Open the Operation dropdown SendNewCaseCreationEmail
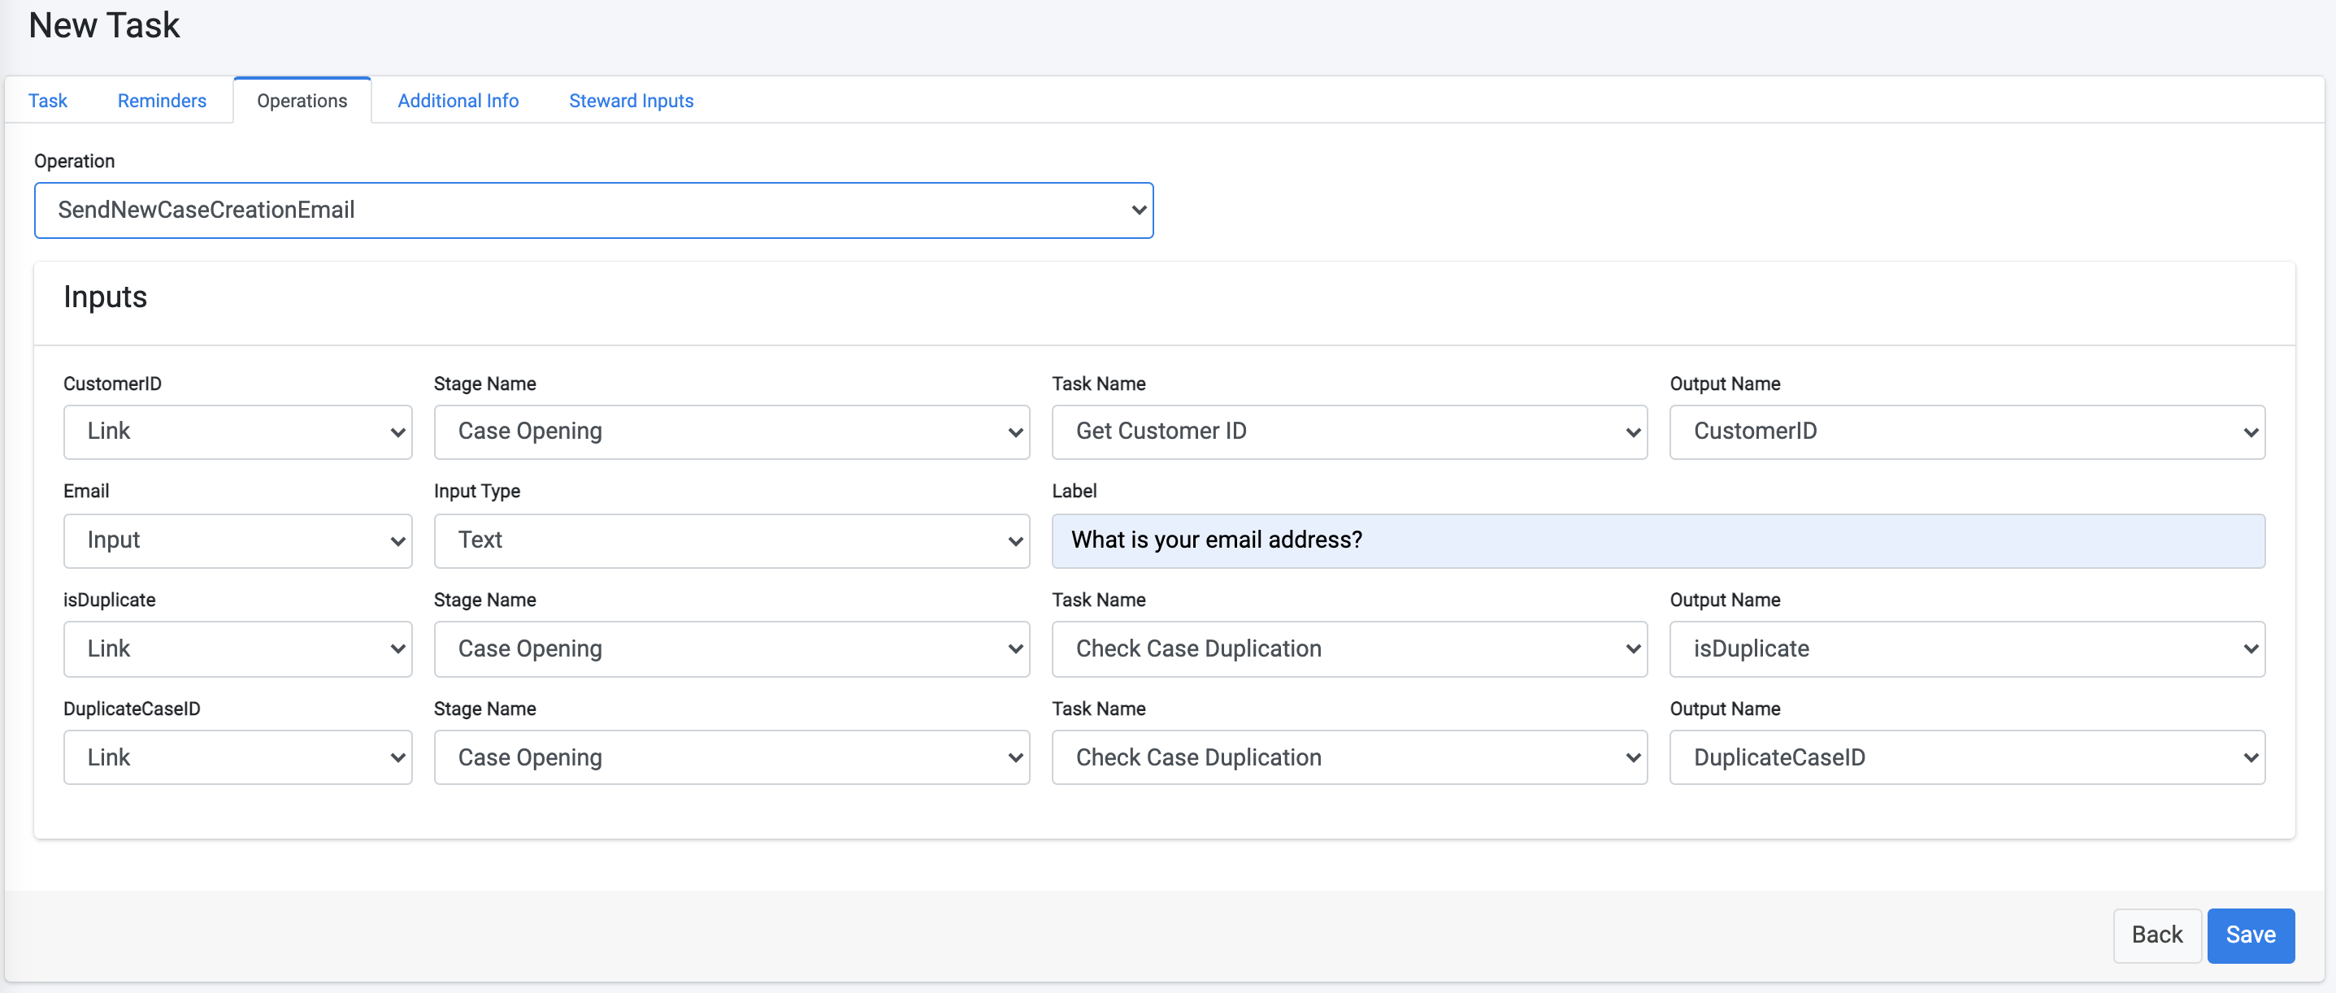The height and width of the screenshot is (993, 2336). pos(593,210)
